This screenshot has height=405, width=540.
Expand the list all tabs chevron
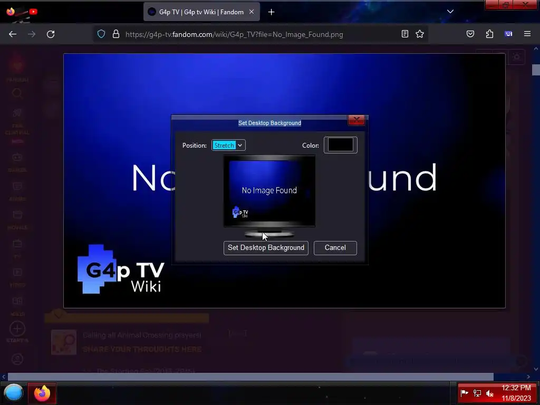[450, 12]
